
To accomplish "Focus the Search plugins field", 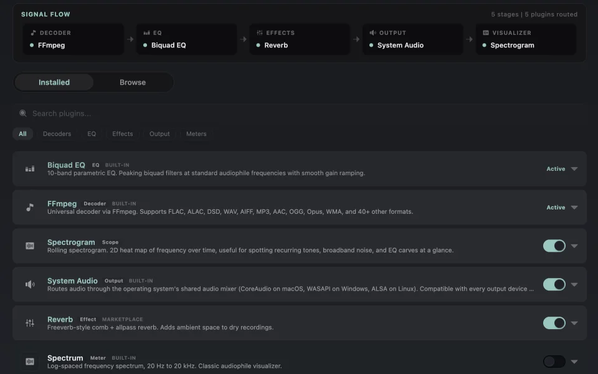I will coord(300,113).
